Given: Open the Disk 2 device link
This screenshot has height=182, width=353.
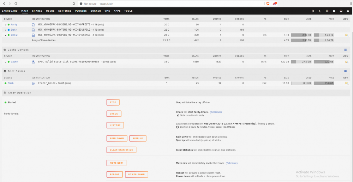Looking at the screenshot, I should click(14, 35).
